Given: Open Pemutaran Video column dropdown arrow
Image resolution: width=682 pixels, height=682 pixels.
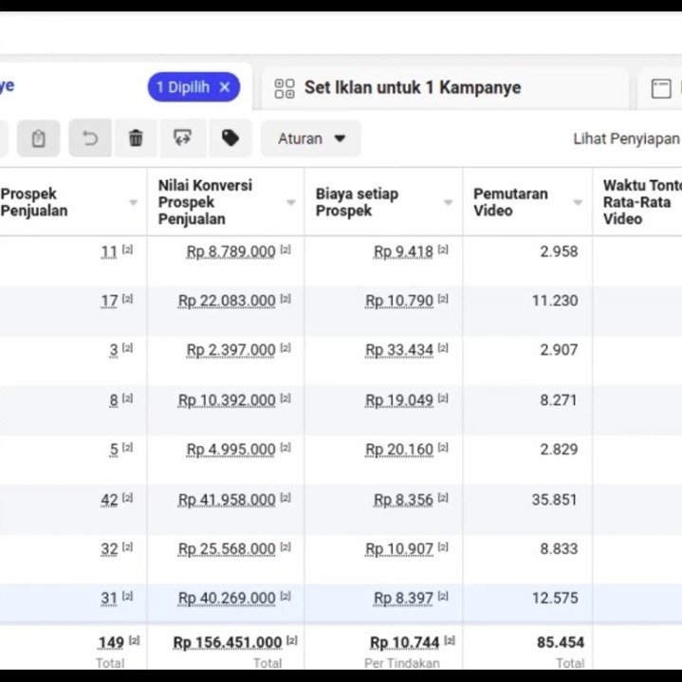Looking at the screenshot, I should [x=577, y=203].
